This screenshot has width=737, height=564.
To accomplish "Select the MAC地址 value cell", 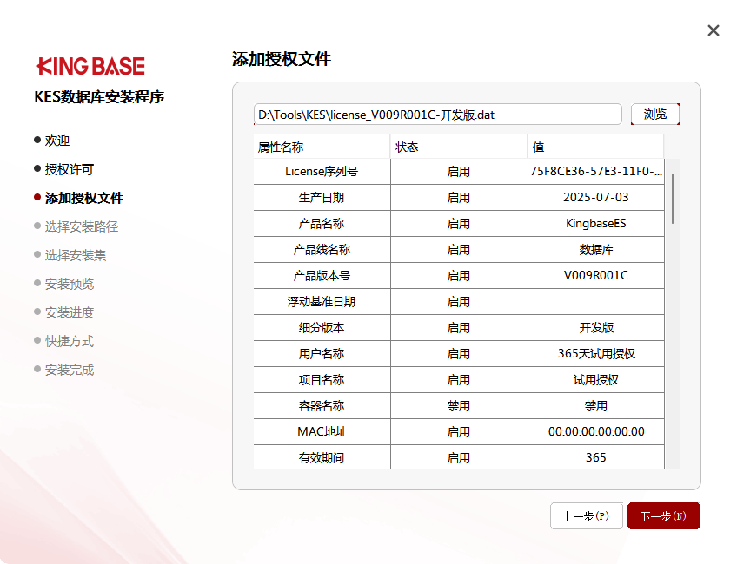I will [x=595, y=432].
